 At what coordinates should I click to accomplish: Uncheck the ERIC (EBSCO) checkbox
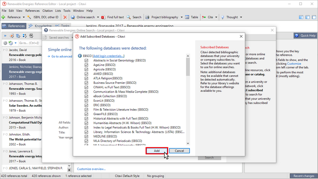(x=86, y=105)
